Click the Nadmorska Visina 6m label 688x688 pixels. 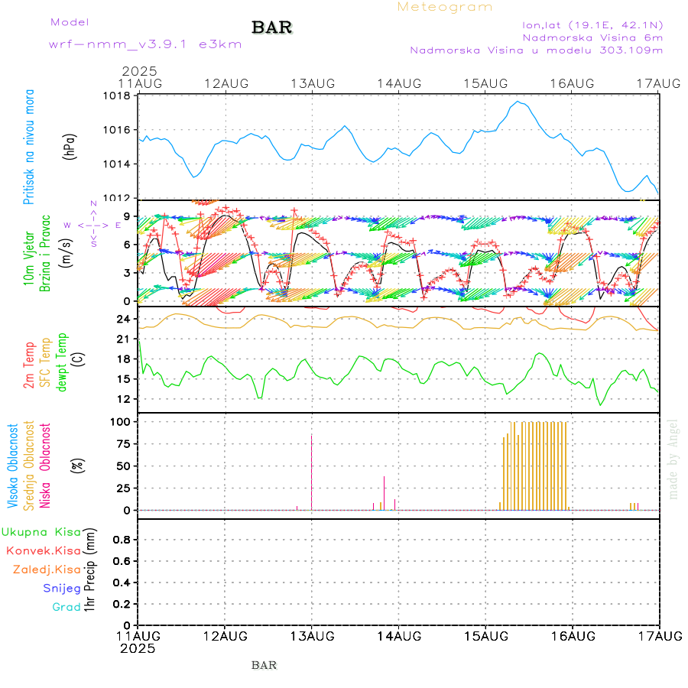click(x=592, y=37)
